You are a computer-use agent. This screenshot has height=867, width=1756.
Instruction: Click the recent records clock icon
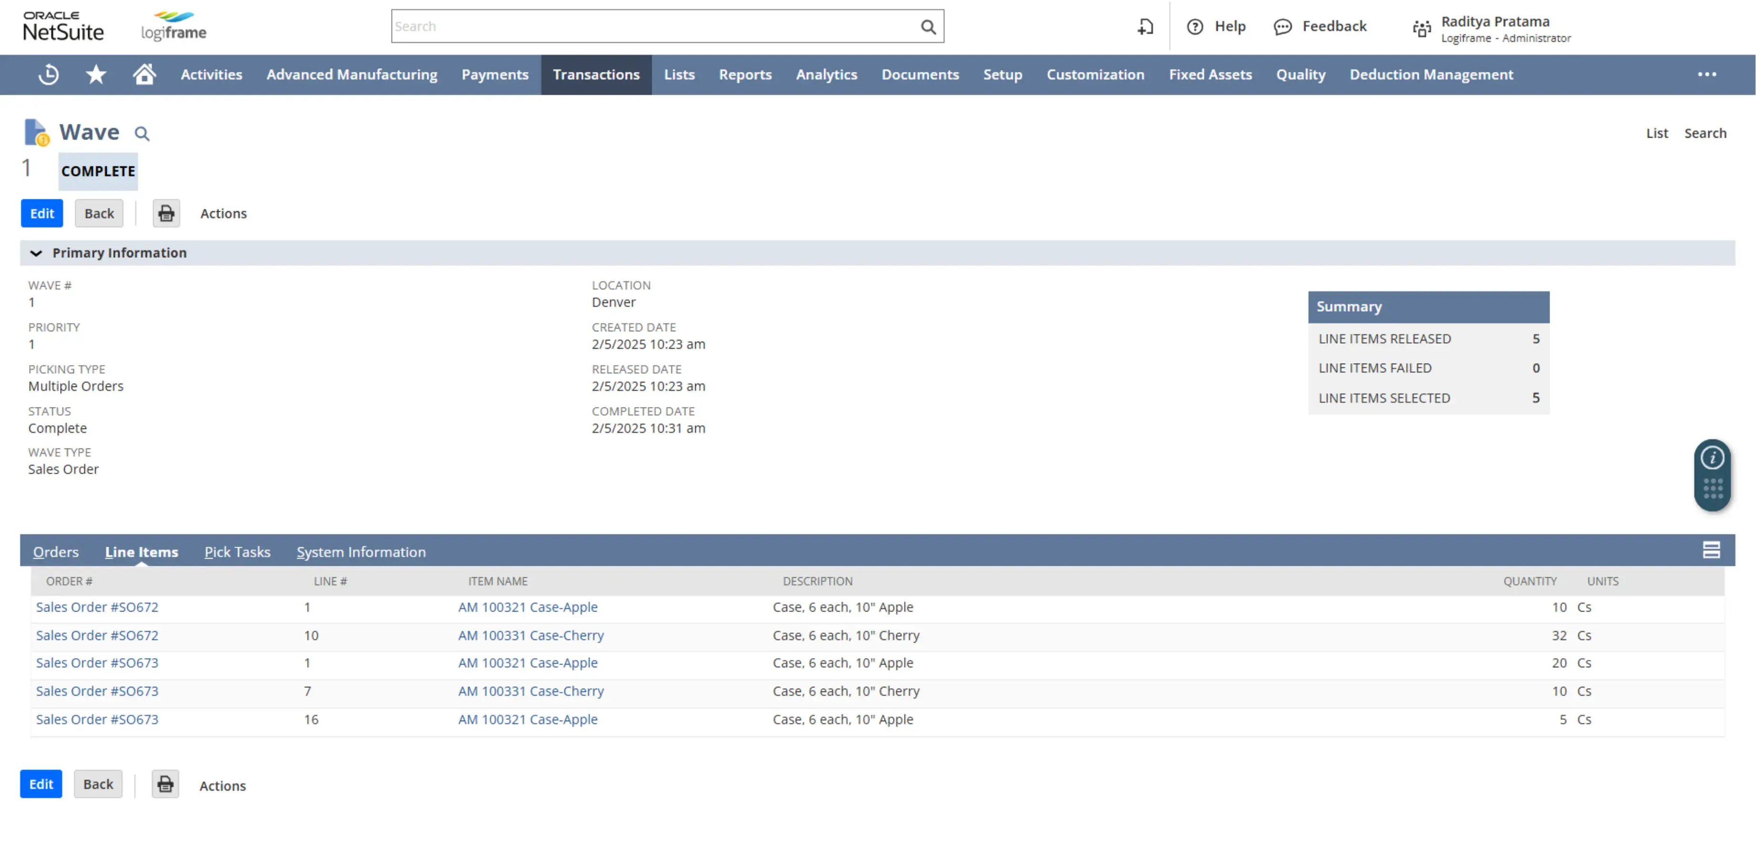47,74
